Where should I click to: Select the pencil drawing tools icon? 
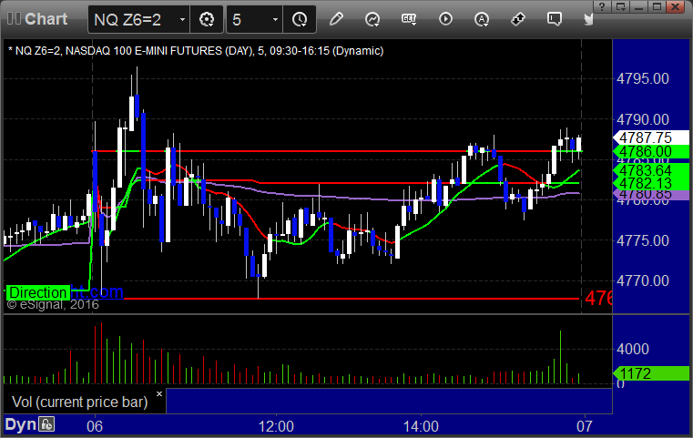(336, 19)
